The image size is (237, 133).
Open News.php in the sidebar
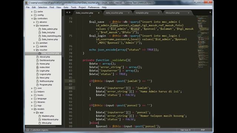(x=44, y=78)
